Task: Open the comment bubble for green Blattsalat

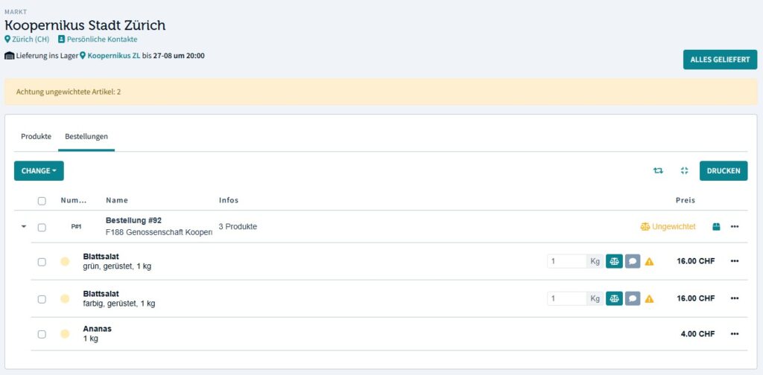Action: (632, 261)
